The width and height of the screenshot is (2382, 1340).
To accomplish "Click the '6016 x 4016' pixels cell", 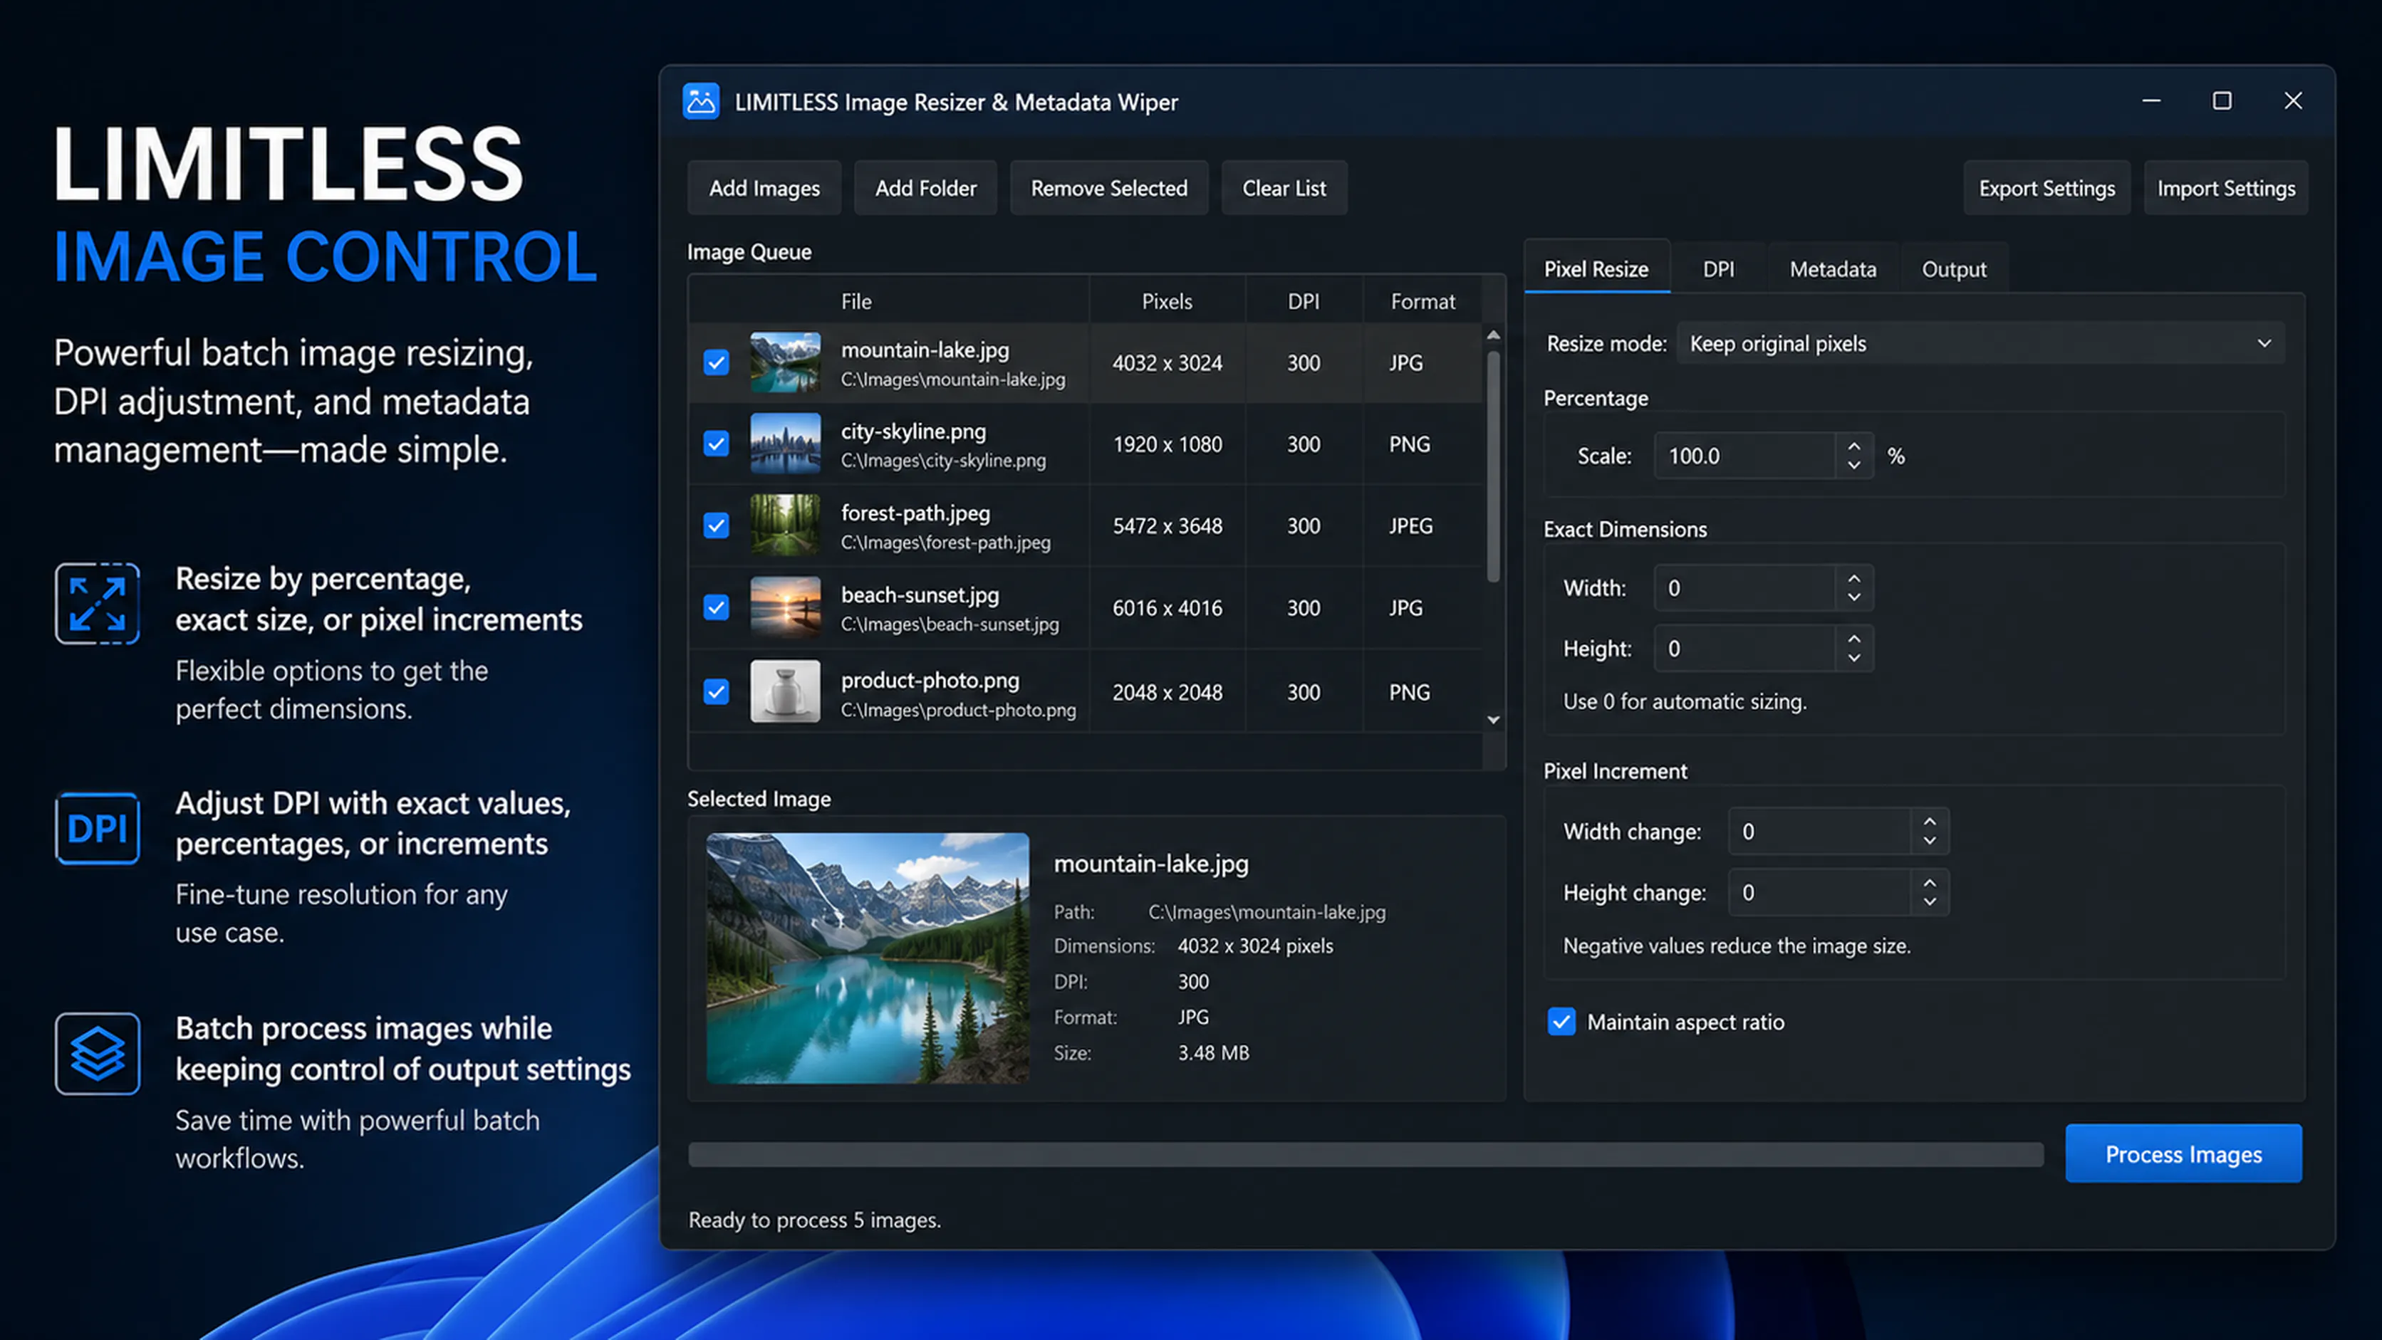I will (1167, 608).
